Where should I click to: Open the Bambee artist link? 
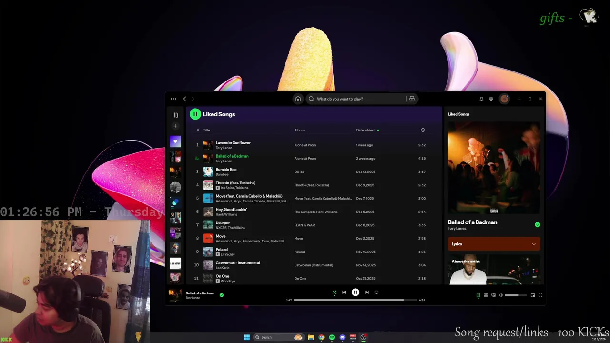coord(222,174)
